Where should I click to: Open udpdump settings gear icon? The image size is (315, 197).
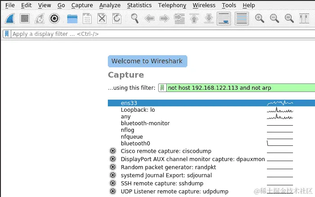click(113, 191)
